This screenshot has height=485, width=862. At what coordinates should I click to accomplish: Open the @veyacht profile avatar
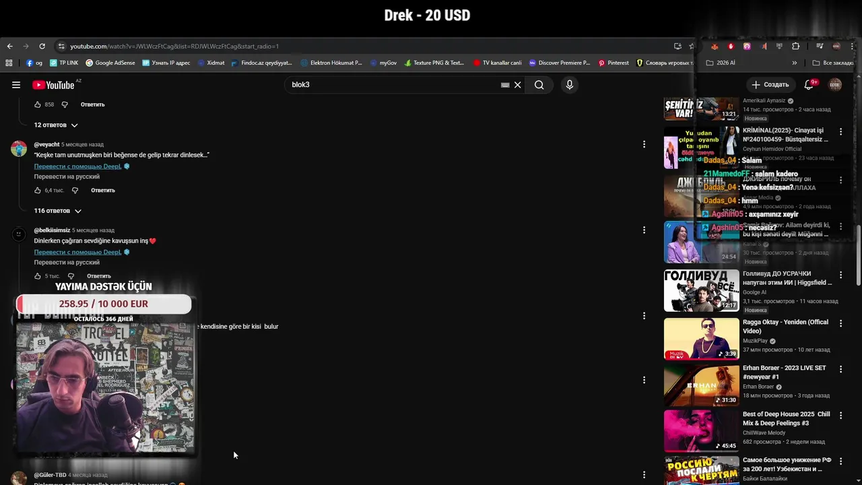(19, 149)
